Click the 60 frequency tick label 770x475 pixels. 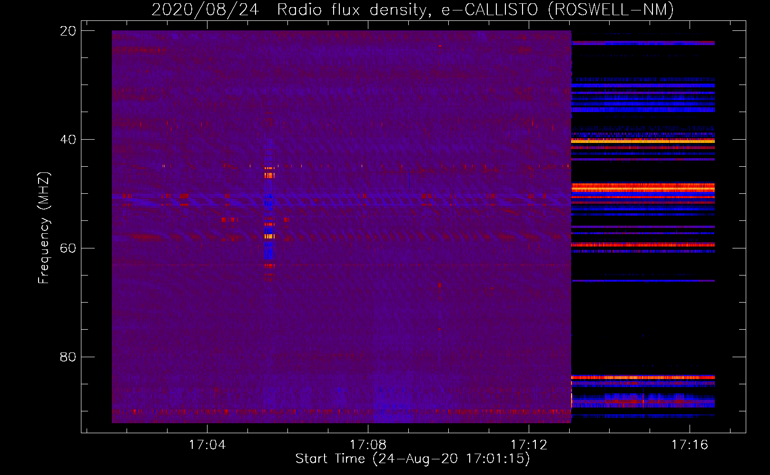pyautogui.click(x=68, y=248)
